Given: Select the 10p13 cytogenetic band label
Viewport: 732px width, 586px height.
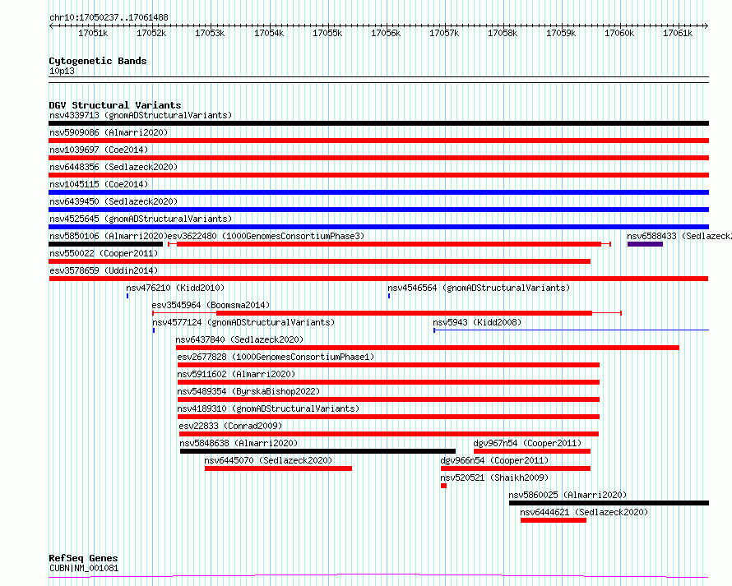Looking at the screenshot, I should pos(62,71).
